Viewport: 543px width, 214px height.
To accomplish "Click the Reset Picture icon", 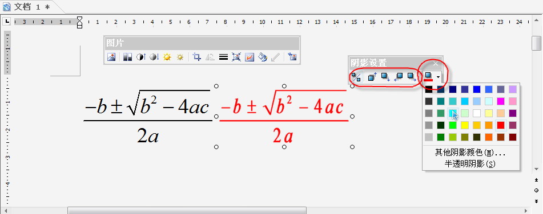I will tap(292, 57).
